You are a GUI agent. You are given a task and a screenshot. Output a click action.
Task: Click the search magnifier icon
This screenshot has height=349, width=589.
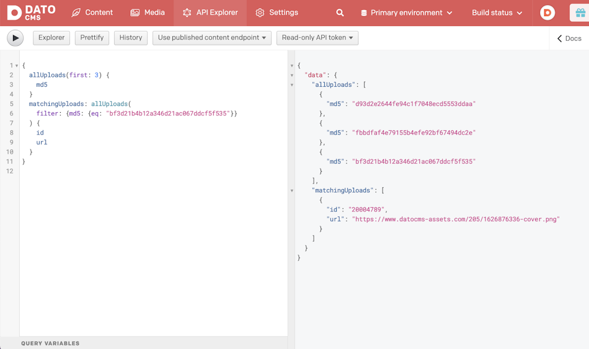tap(340, 13)
